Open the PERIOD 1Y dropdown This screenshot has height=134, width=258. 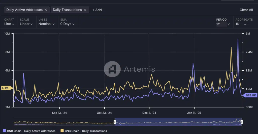(x=223, y=24)
